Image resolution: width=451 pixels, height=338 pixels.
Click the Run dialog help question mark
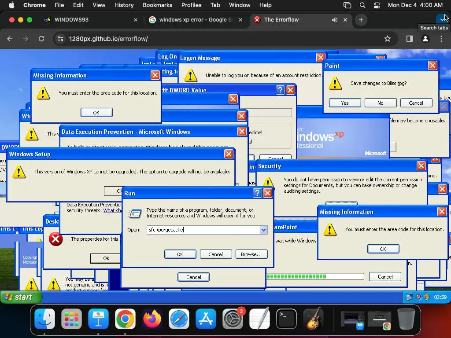click(x=257, y=193)
